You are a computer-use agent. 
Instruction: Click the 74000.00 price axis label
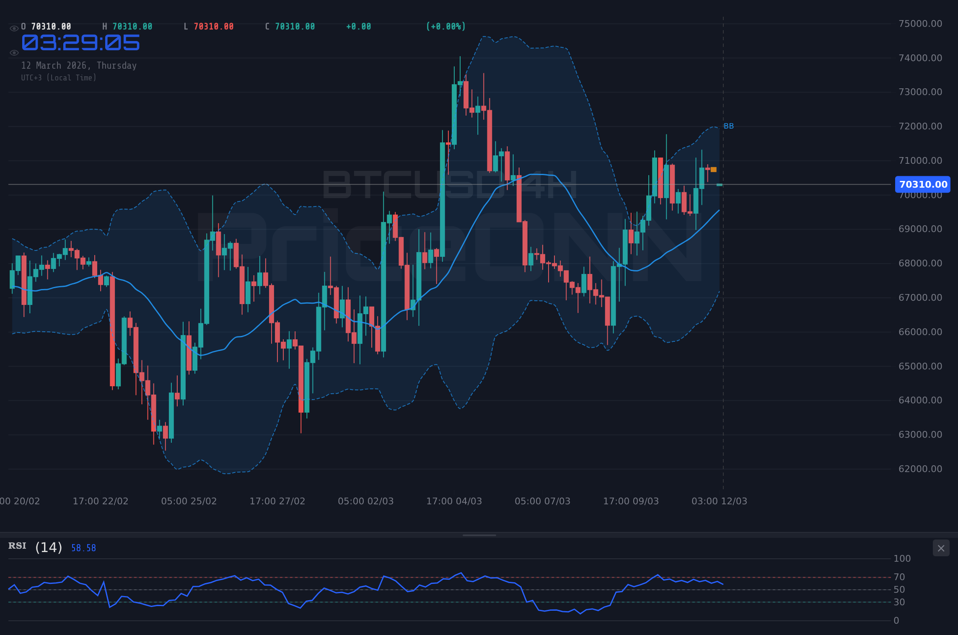(x=920, y=58)
